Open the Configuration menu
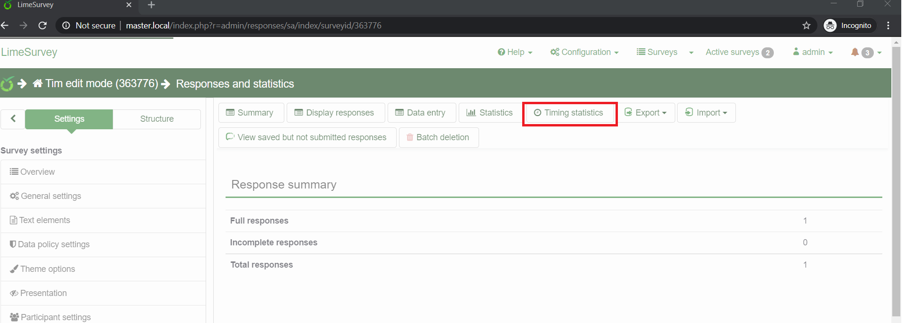This screenshot has width=906, height=323. pyautogui.click(x=584, y=52)
